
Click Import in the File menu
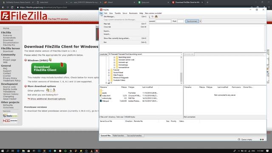[124, 34]
